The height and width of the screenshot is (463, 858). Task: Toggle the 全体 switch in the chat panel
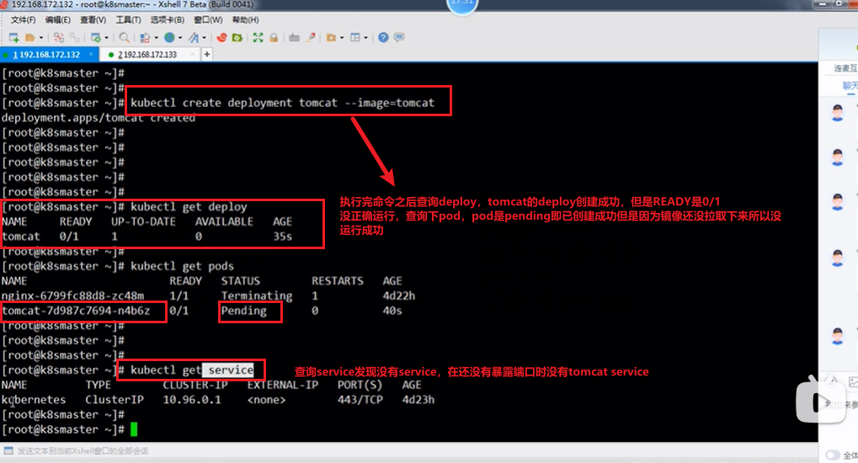pyautogui.click(x=833, y=455)
